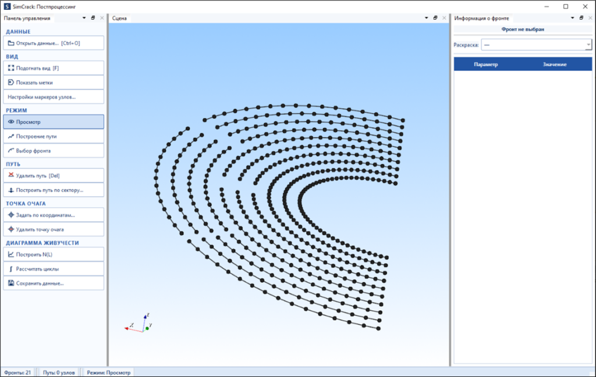596x377 pixels.
Task: Select the Панель управления panel tab
Action: click(27, 18)
